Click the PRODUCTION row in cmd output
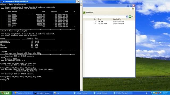The height and width of the screenshot is (95, 170). (x=19, y=43)
